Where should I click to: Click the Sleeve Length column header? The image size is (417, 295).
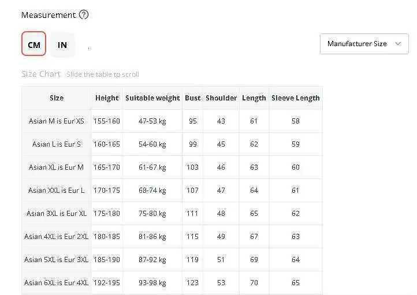[295, 98]
